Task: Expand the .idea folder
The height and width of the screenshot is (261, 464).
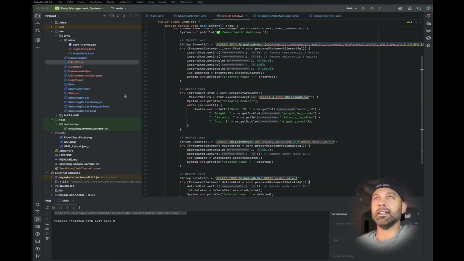Action: (x=51, y=22)
